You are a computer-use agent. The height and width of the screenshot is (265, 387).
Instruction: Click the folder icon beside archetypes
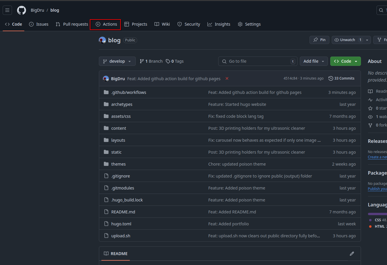[106, 104]
